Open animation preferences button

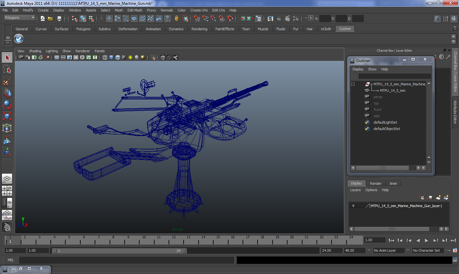[455, 250]
